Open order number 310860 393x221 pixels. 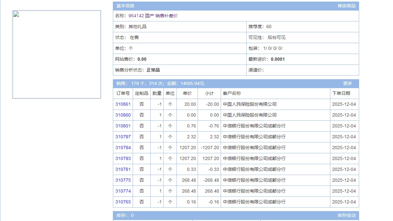point(123,115)
